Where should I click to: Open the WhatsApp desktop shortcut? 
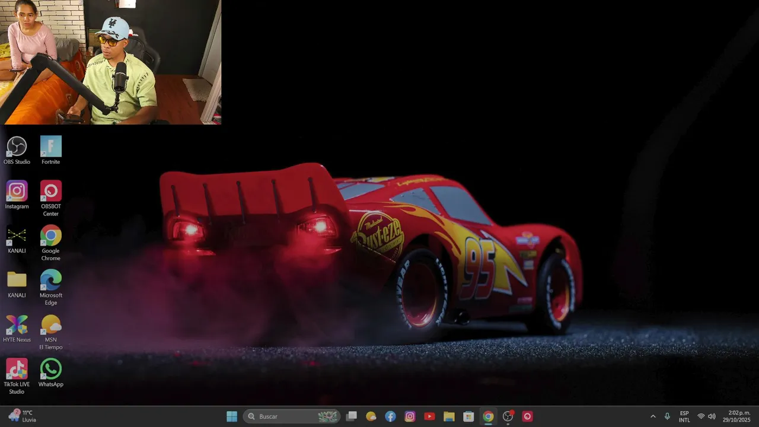point(51,372)
